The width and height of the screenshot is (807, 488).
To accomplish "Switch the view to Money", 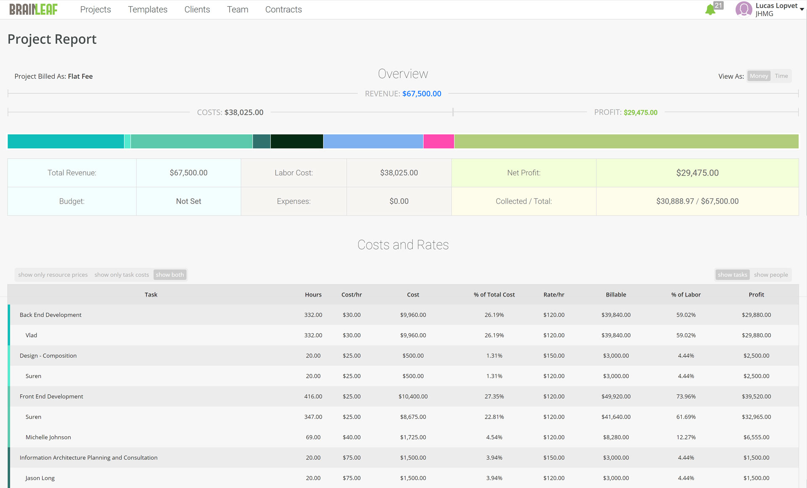I will click(x=759, y=76).
